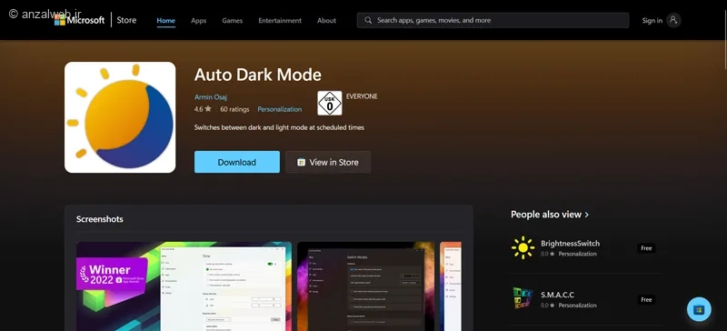The width and height of the screenshot is (727, 331).
Task: Open the About menu item
Action: 327,20
